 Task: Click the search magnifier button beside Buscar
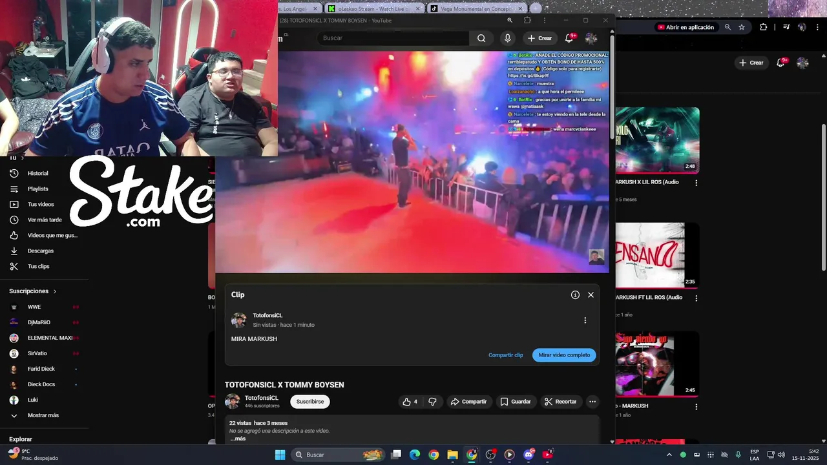point(481,38)
